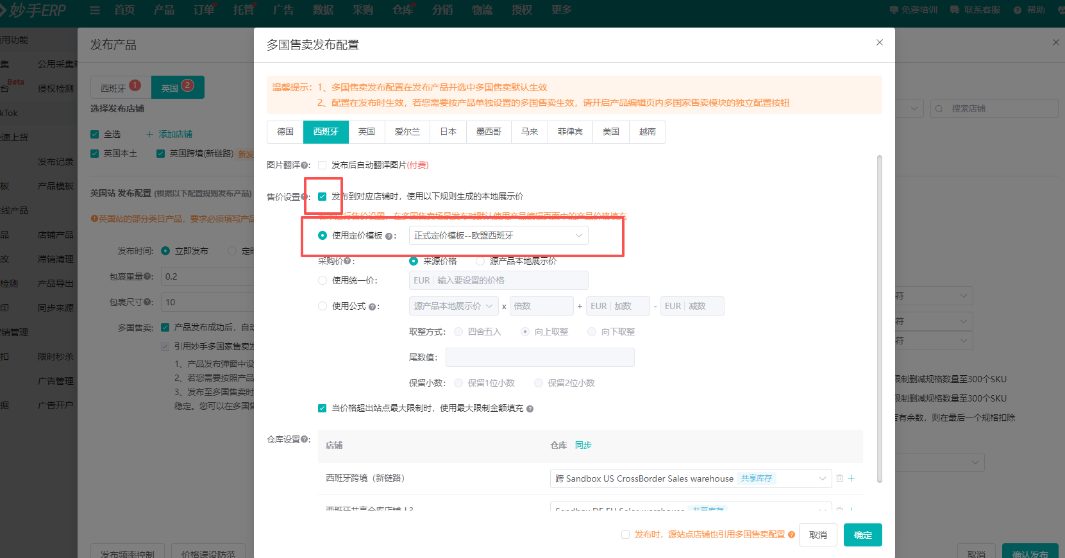1065x558 pixels.
Task: Click the plus icon in 西班牙跨境 warehouse row
Action: pos(851,478)
